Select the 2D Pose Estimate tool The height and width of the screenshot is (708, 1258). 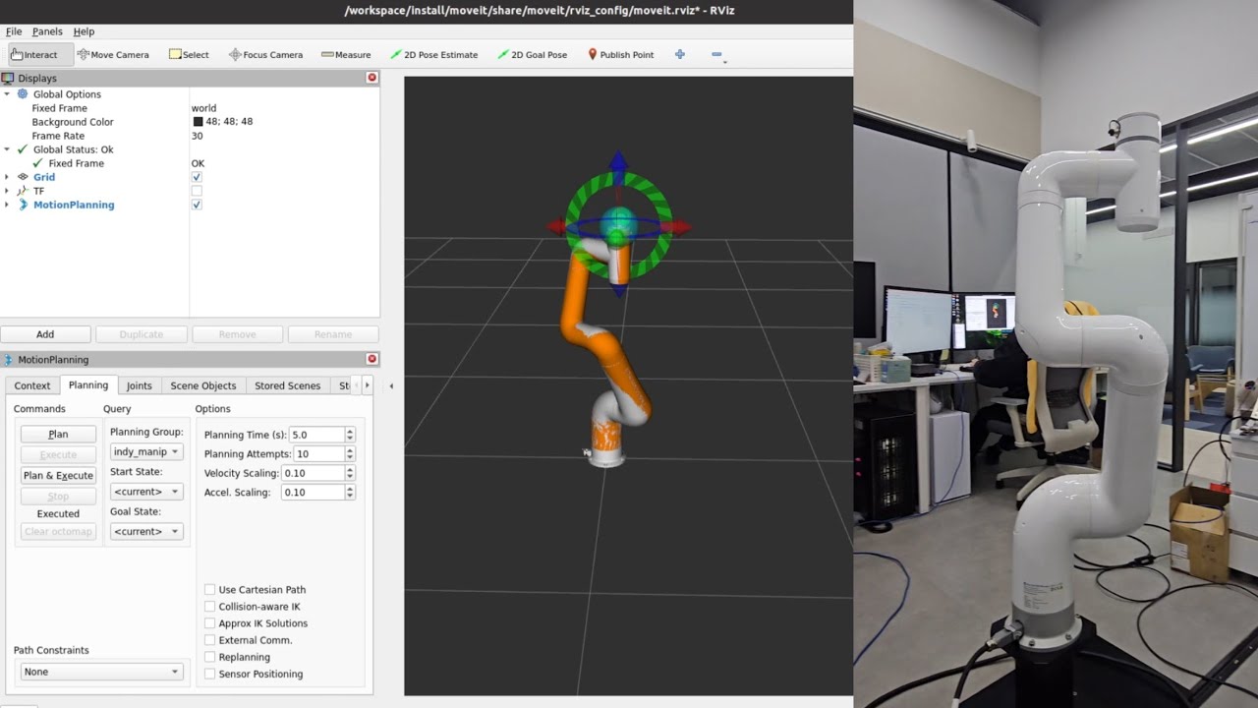tap(433, 55)
